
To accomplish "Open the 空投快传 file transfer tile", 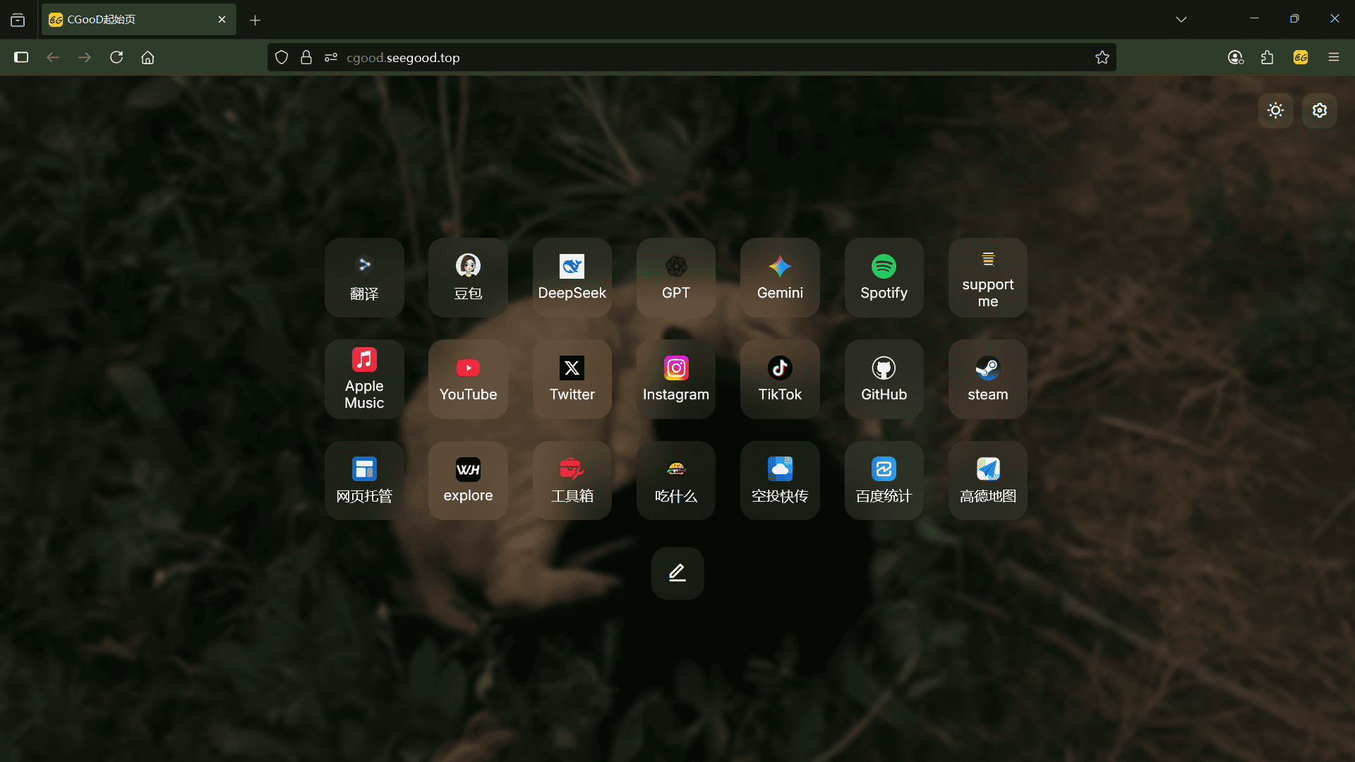I will pyautogui.click(x=780, y=480).
